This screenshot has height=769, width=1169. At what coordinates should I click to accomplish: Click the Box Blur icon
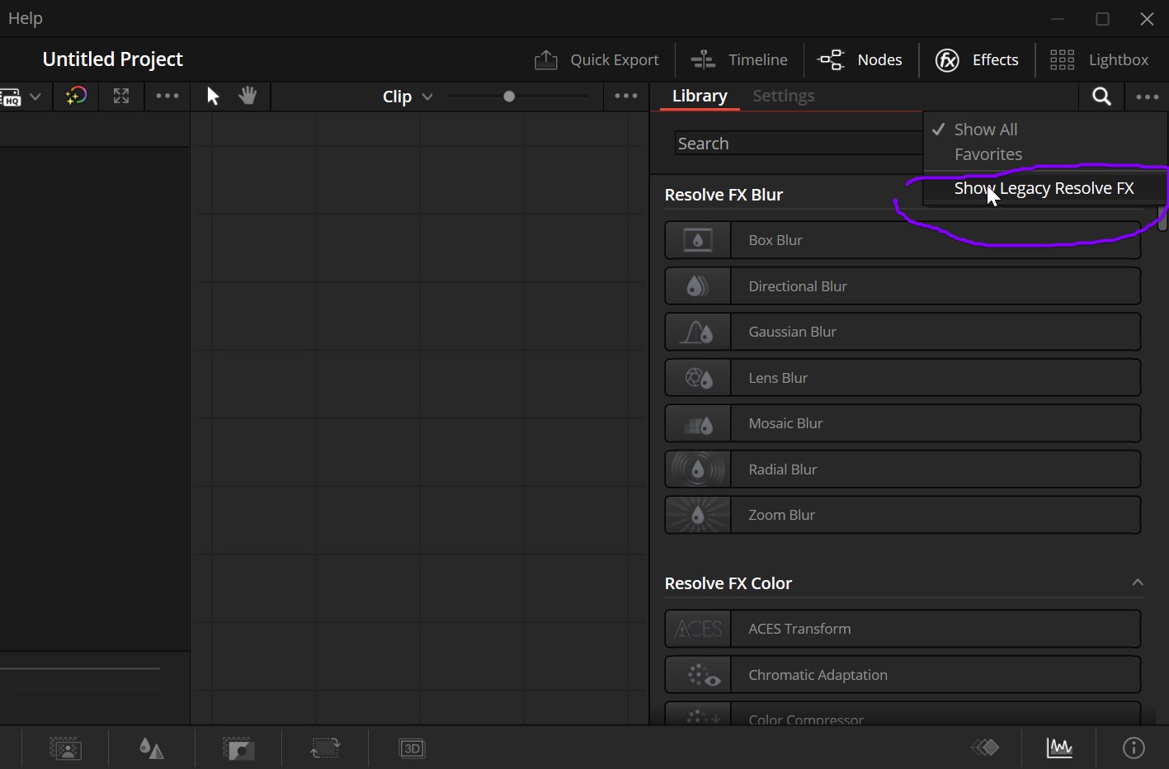pos(698,240)
